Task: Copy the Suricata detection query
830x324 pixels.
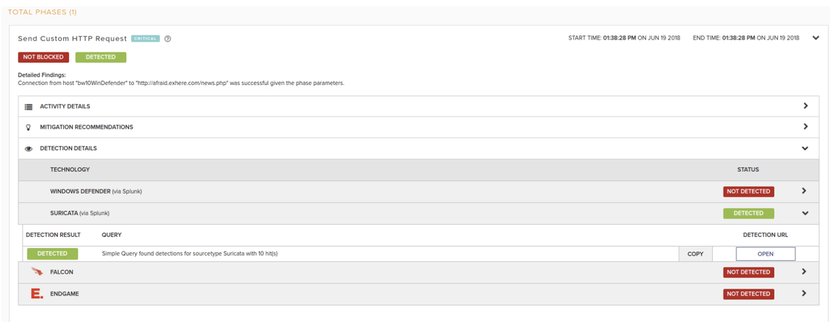Action: point(695,254)
